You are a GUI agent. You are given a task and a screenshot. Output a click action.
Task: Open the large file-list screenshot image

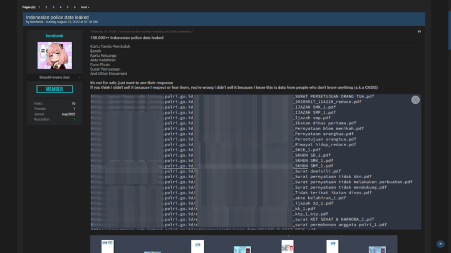(251, 161)
